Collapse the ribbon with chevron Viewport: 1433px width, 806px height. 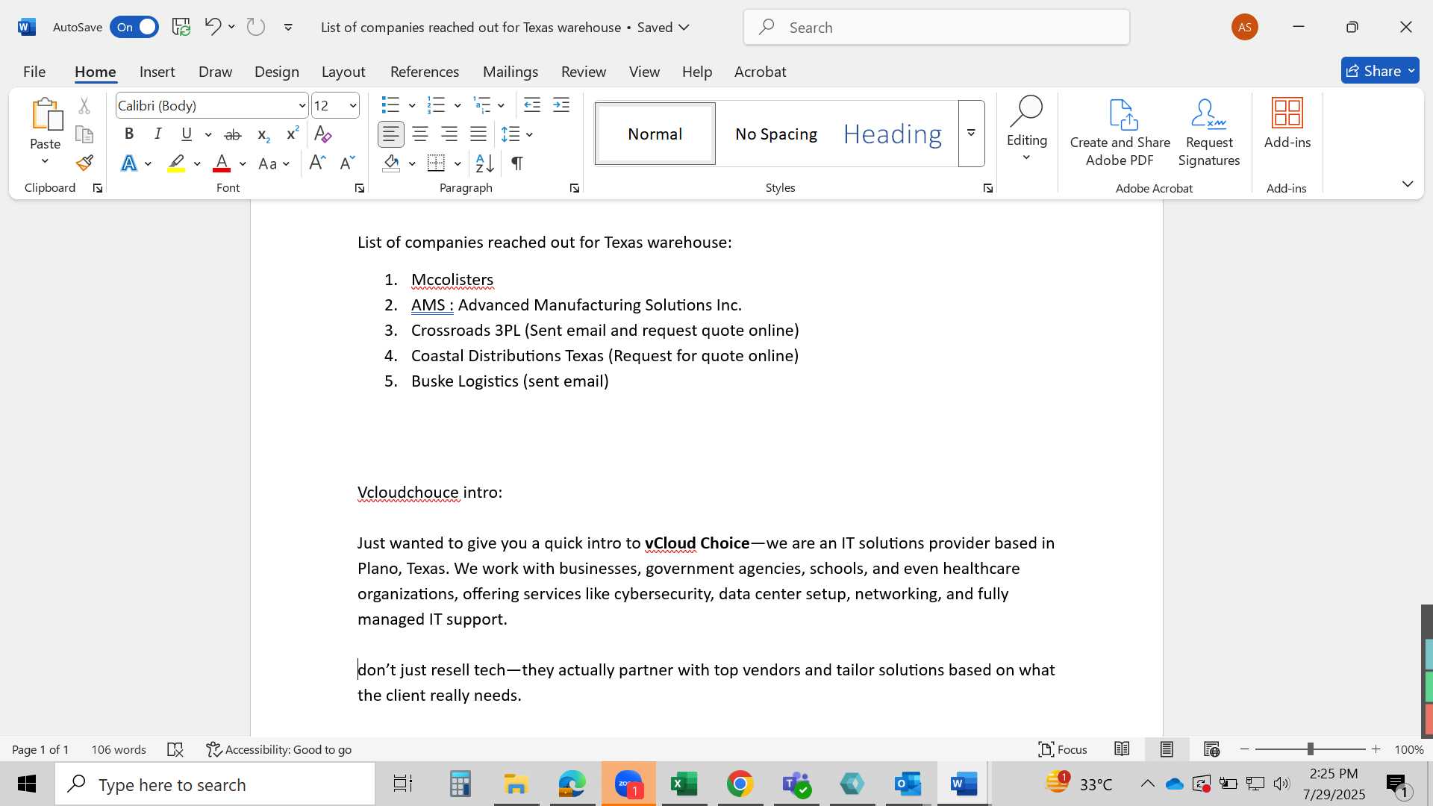point(1408,184)
